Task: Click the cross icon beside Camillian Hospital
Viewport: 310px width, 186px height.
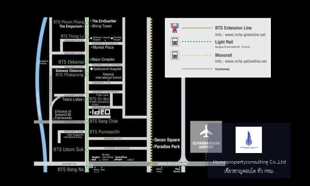Action: click(x=112, y=38)
